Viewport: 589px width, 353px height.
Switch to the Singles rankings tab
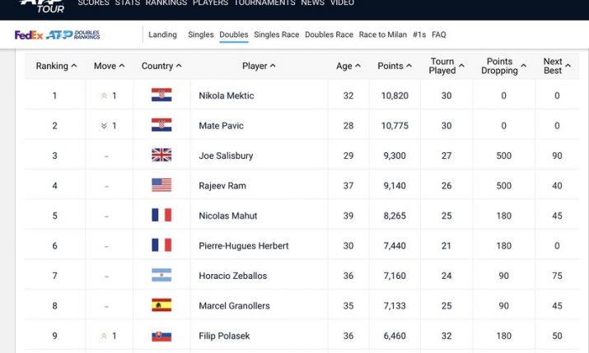pyautogui.click(x=200, y=35)
